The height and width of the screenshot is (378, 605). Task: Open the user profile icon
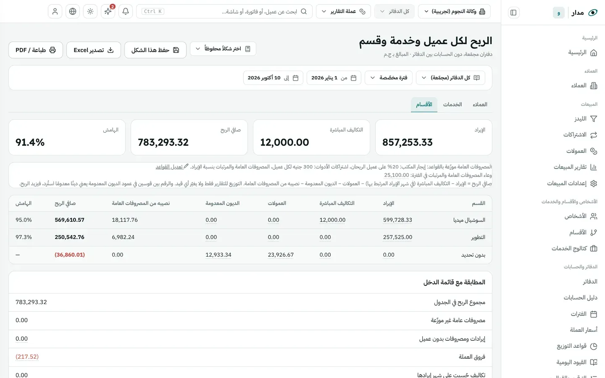coord(55,11)
